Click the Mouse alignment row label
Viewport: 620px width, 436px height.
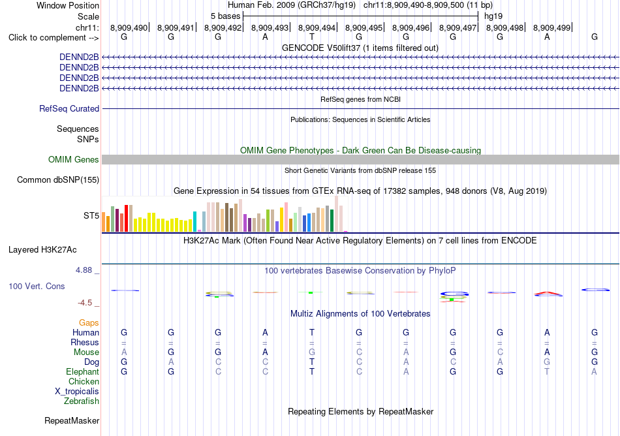coord(86,352)
